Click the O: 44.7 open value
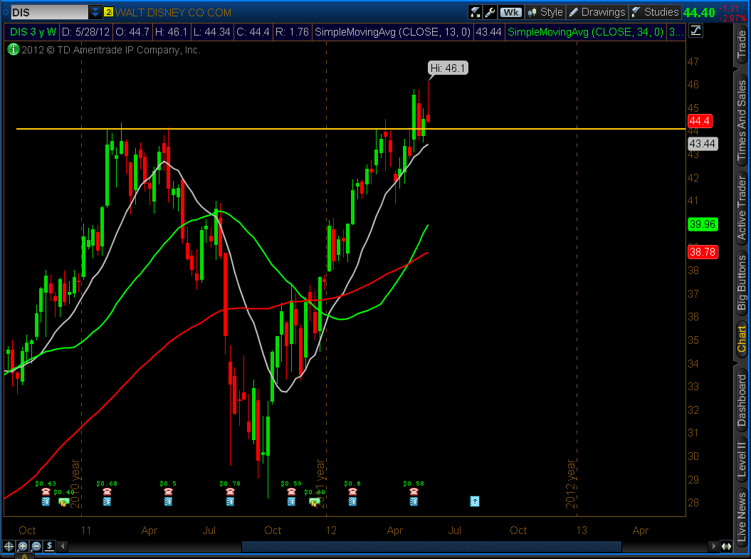The image size is (751, 559). point(132,32)
